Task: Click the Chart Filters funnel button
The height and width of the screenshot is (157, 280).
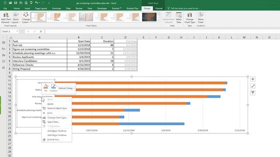Action: [253, 93]
